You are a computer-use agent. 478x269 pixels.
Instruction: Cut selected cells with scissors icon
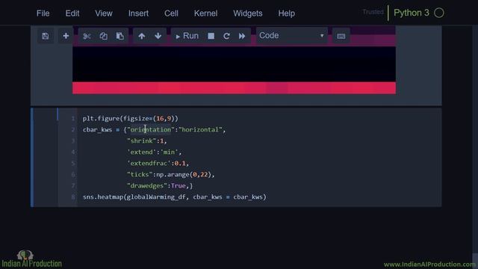[x=87, y=36]
